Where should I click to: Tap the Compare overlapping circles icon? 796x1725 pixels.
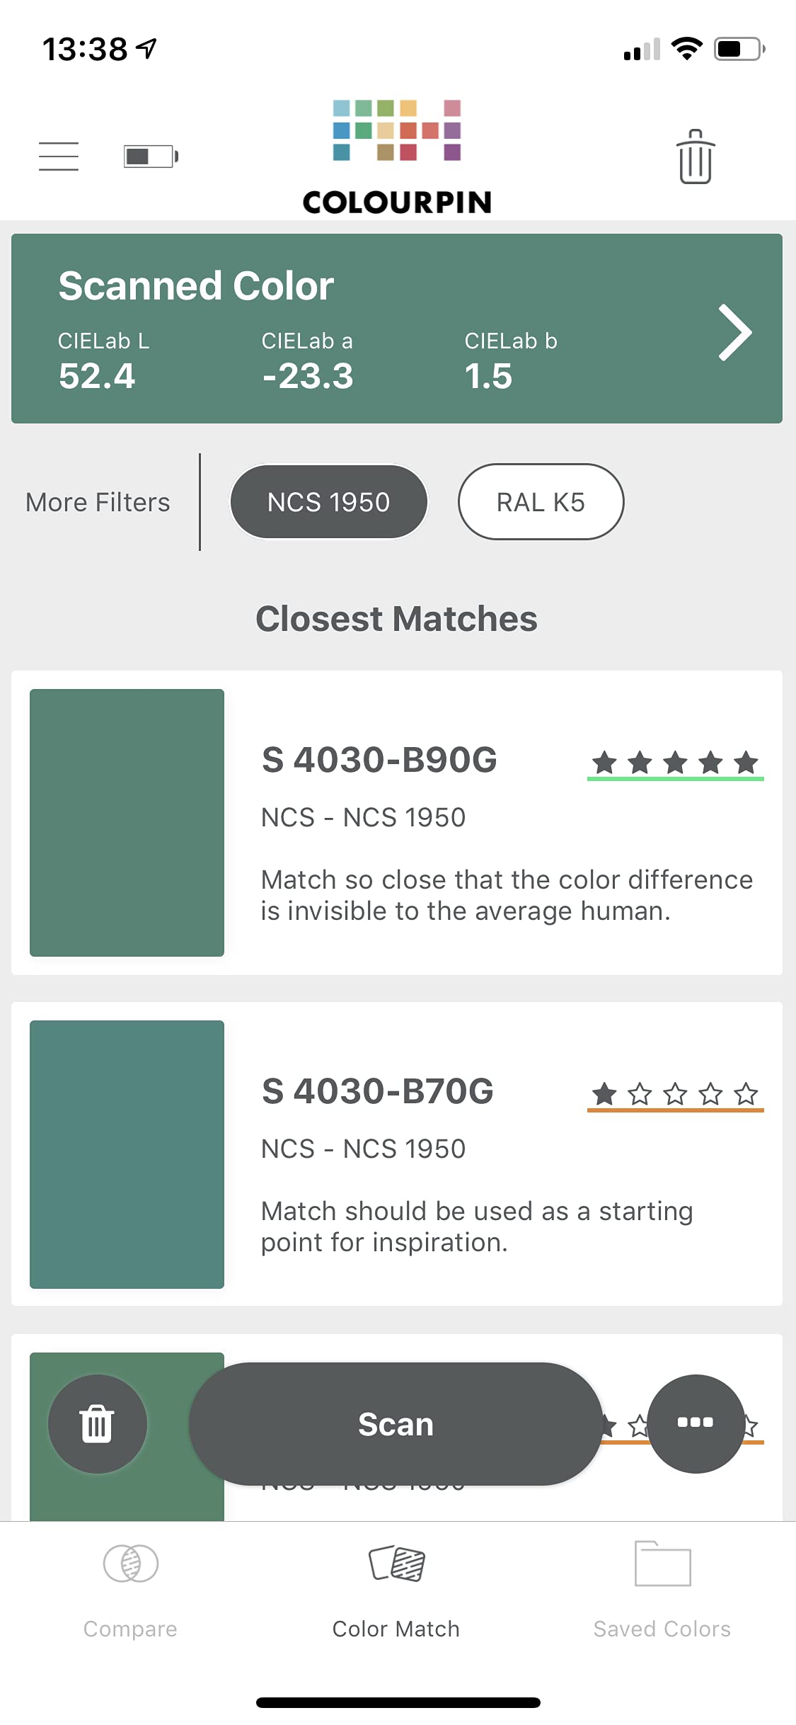tap(130, 1564)
